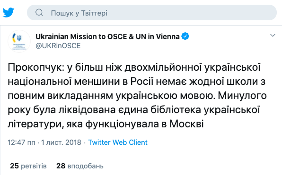Open Ukrainian Mission to OSCE & UN in Vienna profile
Viewport: 282px width, 175px height.
pos(107,37)
